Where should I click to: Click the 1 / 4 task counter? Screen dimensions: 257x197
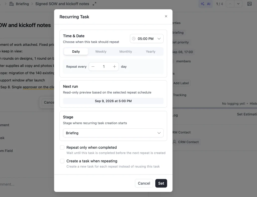tap(219, 4)
